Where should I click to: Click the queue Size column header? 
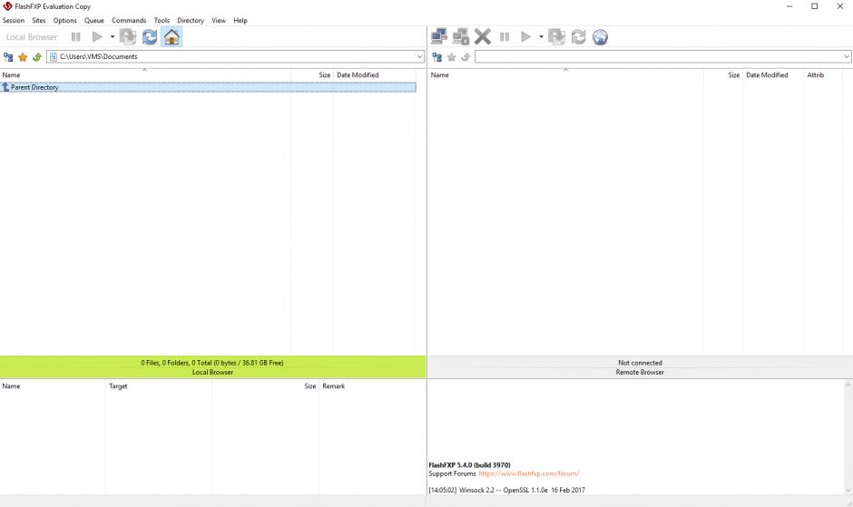pos(266,386)
